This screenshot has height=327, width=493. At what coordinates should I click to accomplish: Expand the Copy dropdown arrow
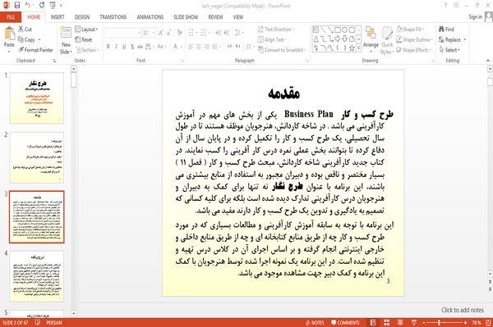[x=39, y=40]
